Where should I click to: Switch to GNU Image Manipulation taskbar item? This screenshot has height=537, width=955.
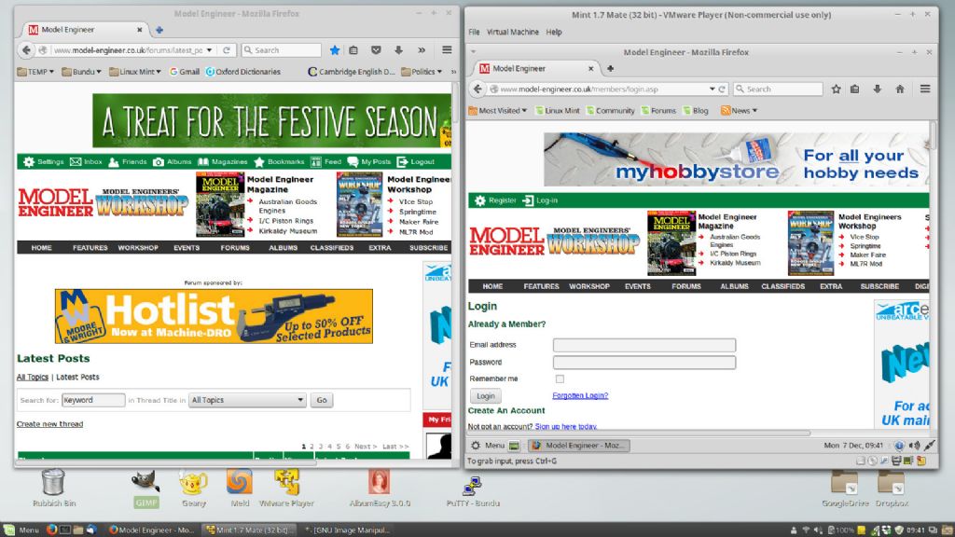click(346, 530)
